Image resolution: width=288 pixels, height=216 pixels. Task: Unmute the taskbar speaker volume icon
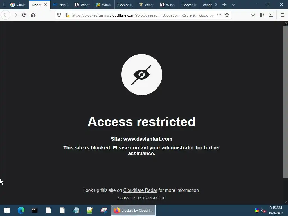tap(263, 210)
